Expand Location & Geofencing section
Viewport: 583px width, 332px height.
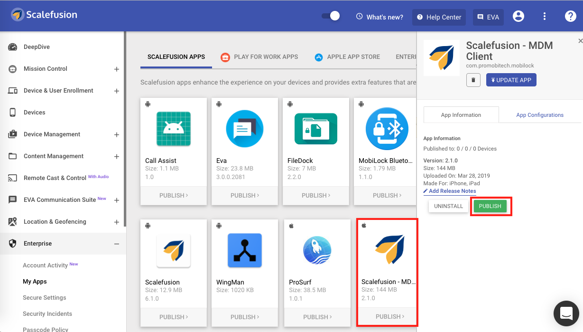tap(117, 222)
